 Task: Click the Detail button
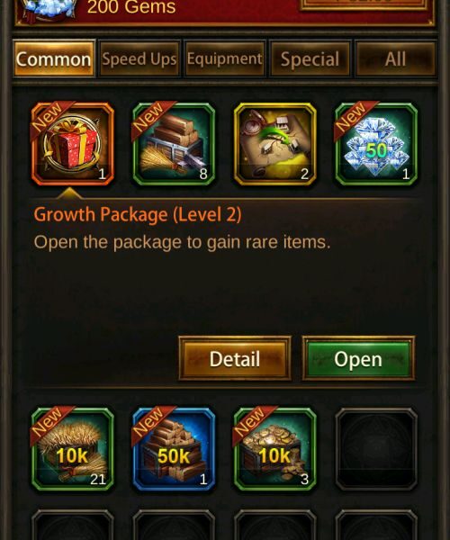tap(235, 358)
